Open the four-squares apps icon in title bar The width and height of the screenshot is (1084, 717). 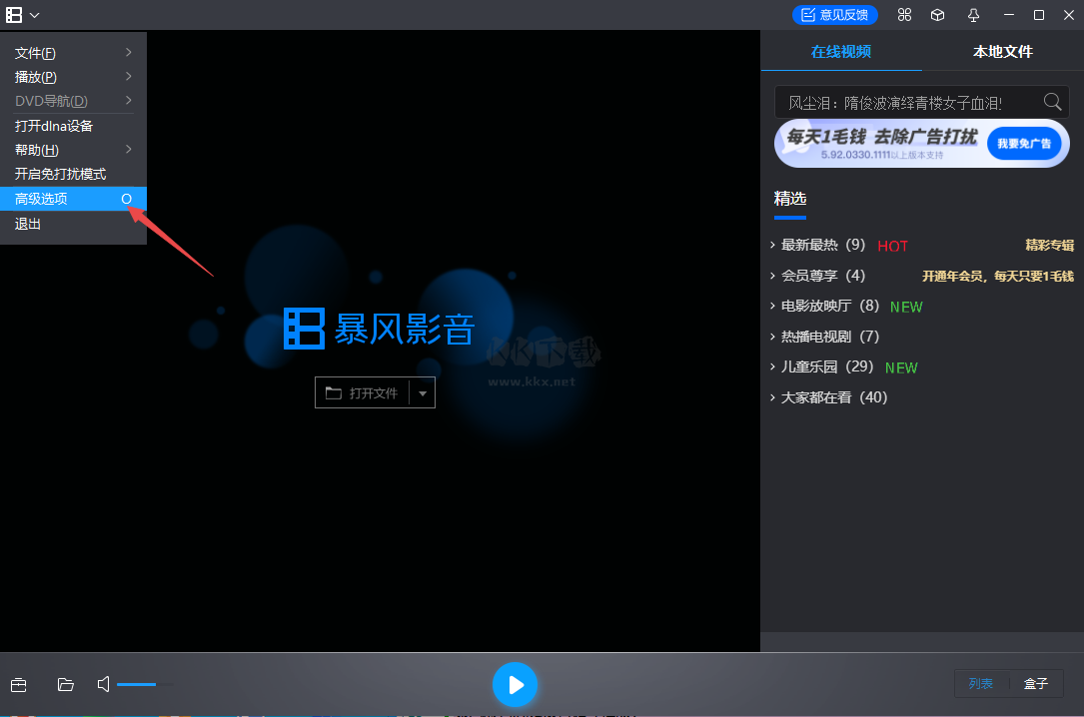coord(904,15)
